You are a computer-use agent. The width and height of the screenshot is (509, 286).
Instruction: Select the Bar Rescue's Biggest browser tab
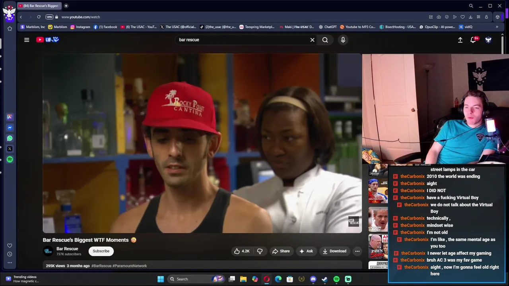(39, 6)
